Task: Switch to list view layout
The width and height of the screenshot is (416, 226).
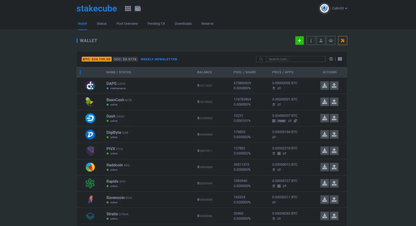Action: (331, 59)
